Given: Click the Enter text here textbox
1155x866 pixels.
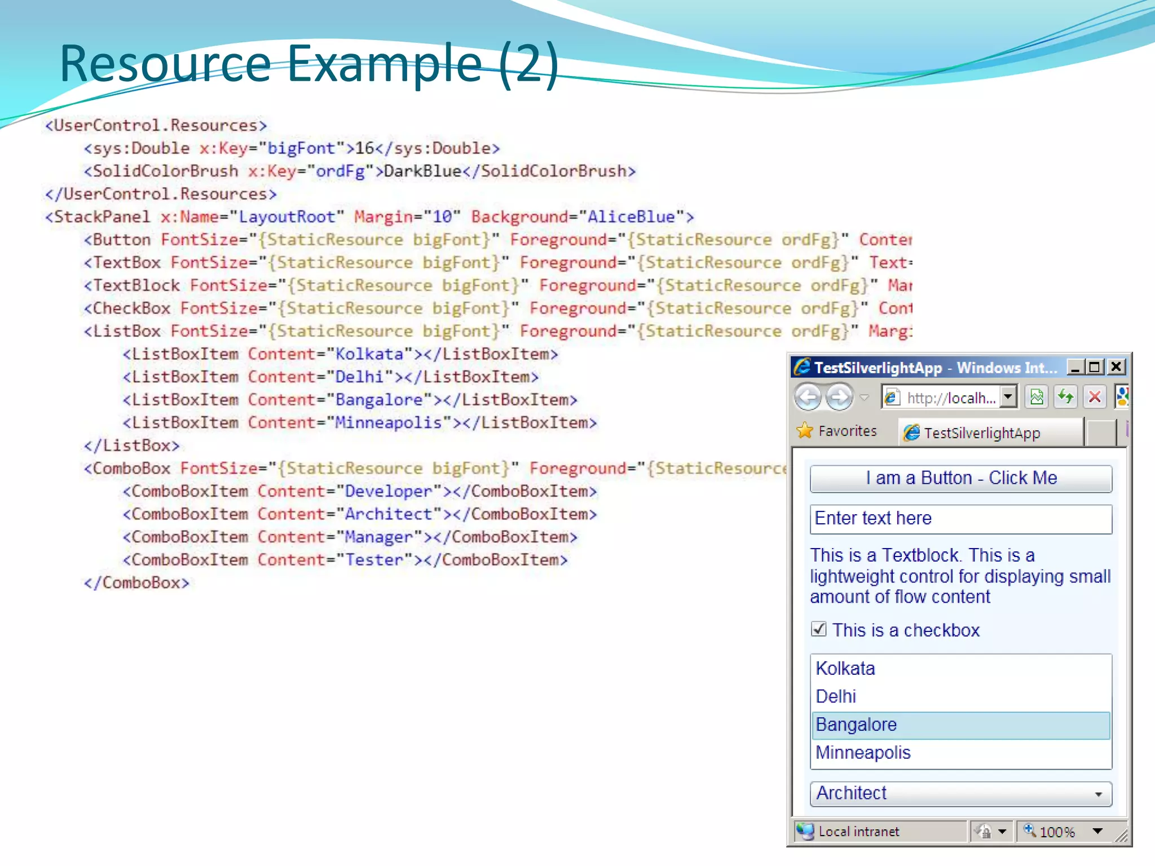Looking at the screenshot, I should click(x=961, y=519).
